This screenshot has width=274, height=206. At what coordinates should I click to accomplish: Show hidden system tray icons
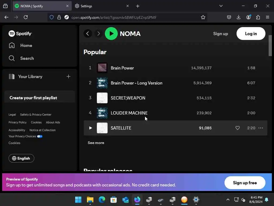(x=228, y=200)
